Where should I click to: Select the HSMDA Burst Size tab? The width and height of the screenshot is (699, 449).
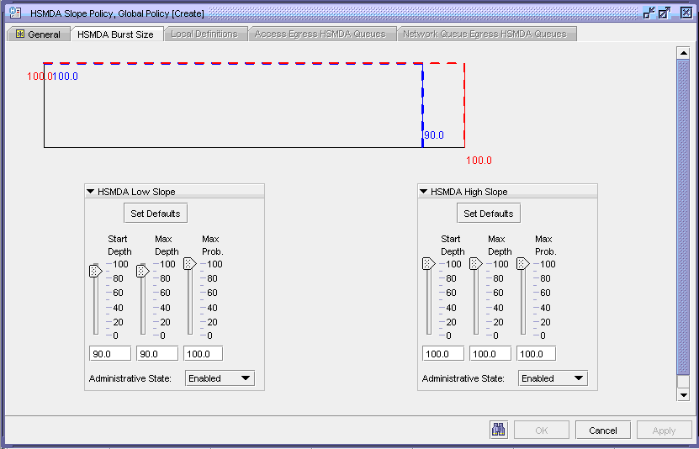[115, 34]
